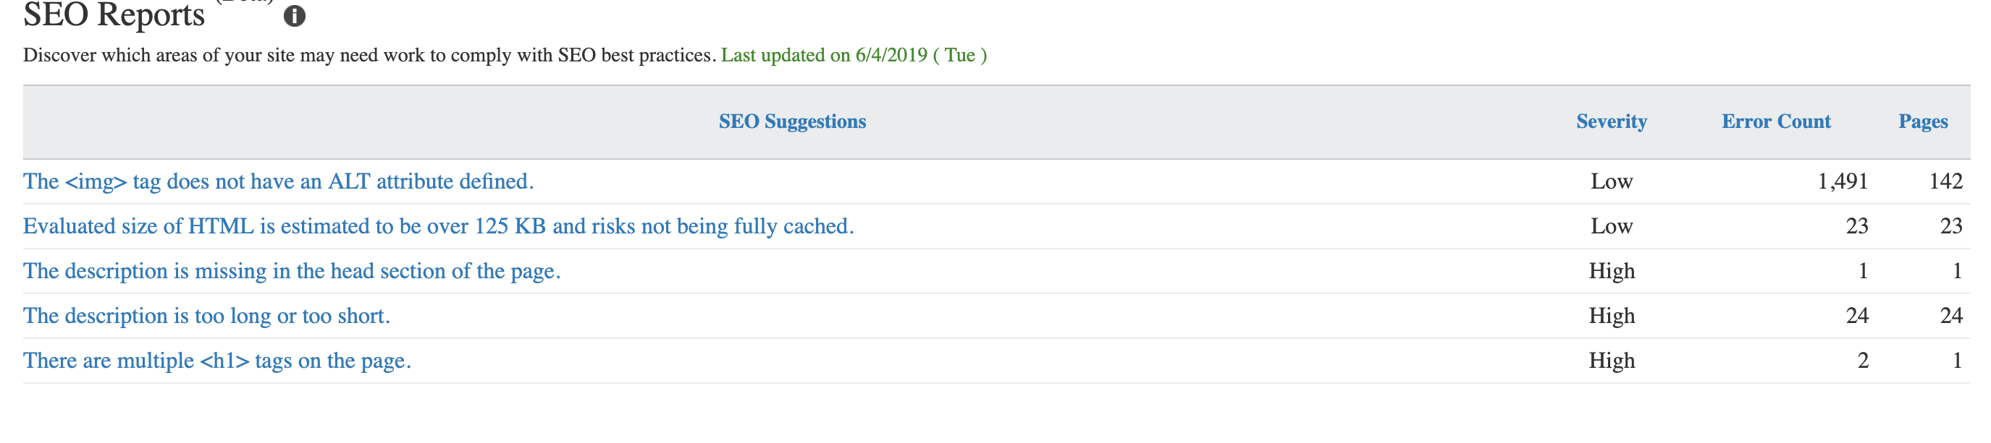This screenshot has width=1991, height=443.
Task: Sort table by Pages column
Action: coord(1923,121)
